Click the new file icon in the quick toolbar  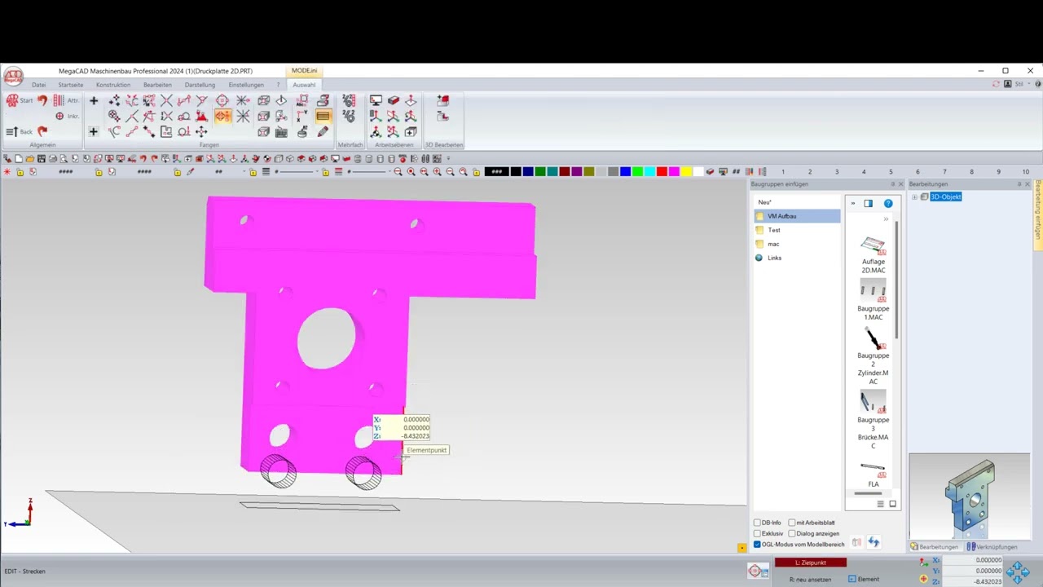click(x=19, y=158)
